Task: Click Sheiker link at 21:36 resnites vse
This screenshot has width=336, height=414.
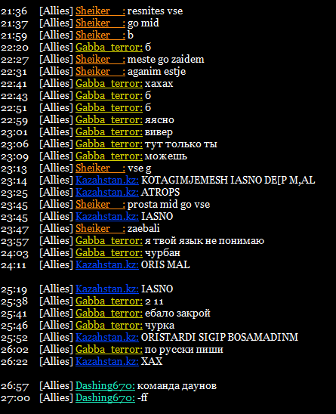Action: pyautogui.click(x=100, y=11)
